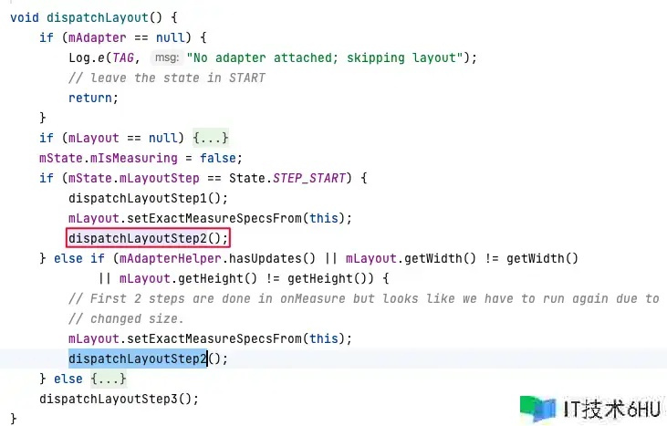
Task: Click the dispatchLayoutStep1() call
Action: coord(148,198)
